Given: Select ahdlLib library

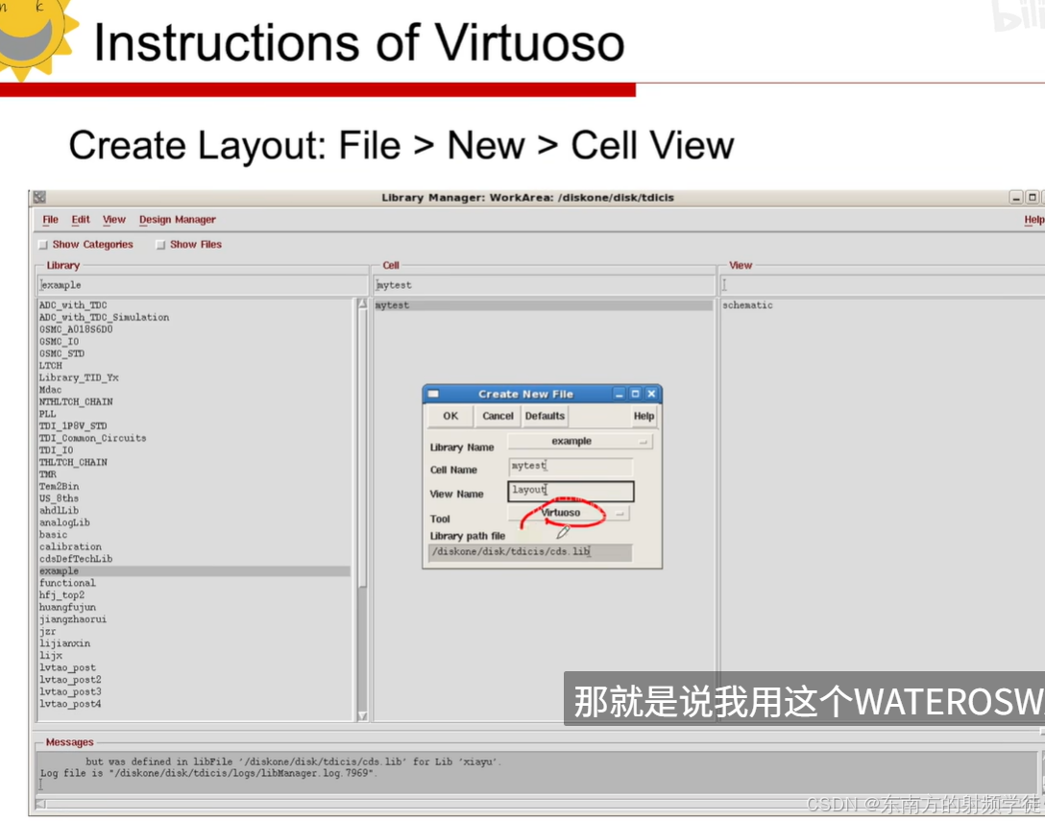Looking at the screenshot, I should [x=59, y=511].
